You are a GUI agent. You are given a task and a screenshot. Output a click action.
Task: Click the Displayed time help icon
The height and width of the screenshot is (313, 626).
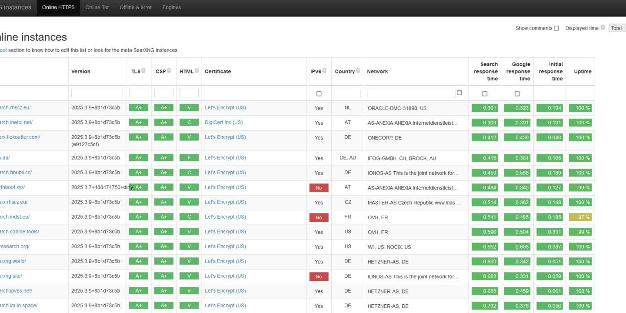click(603, 27)
